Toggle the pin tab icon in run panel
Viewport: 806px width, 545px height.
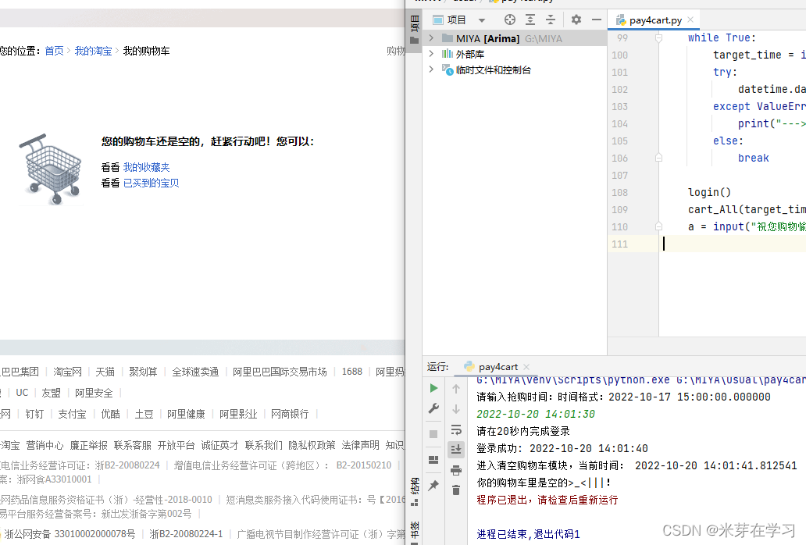[433, 485]
